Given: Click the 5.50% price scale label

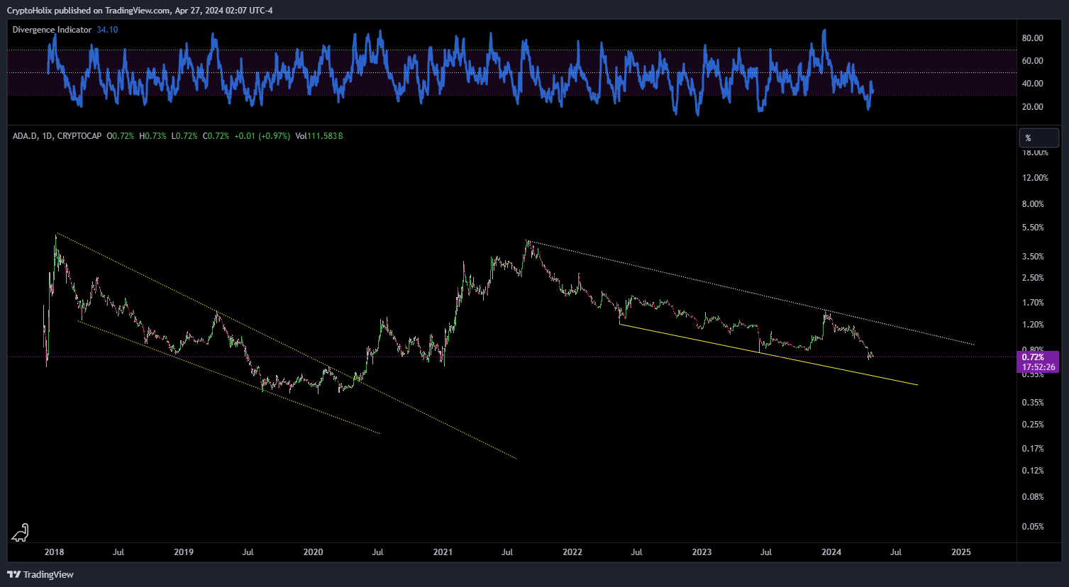Looking at the screenshot, I should click(x=1033, y=228).
